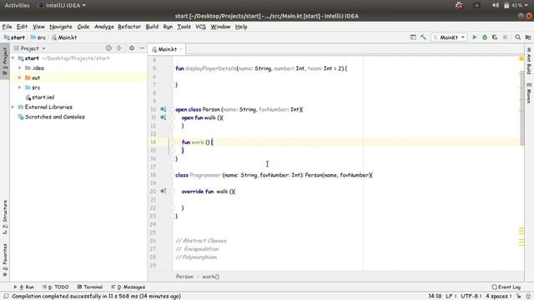The width and height of the screenshot is (534, 300).
Task: Click the editor vertical scrollbar
Action: click(x=521, y=108)
